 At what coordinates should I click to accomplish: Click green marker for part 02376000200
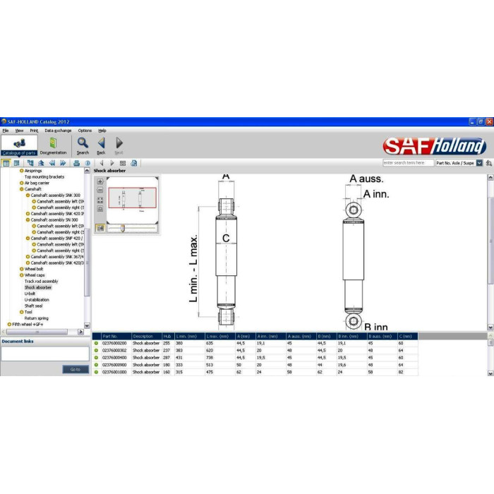click(96, 343)
